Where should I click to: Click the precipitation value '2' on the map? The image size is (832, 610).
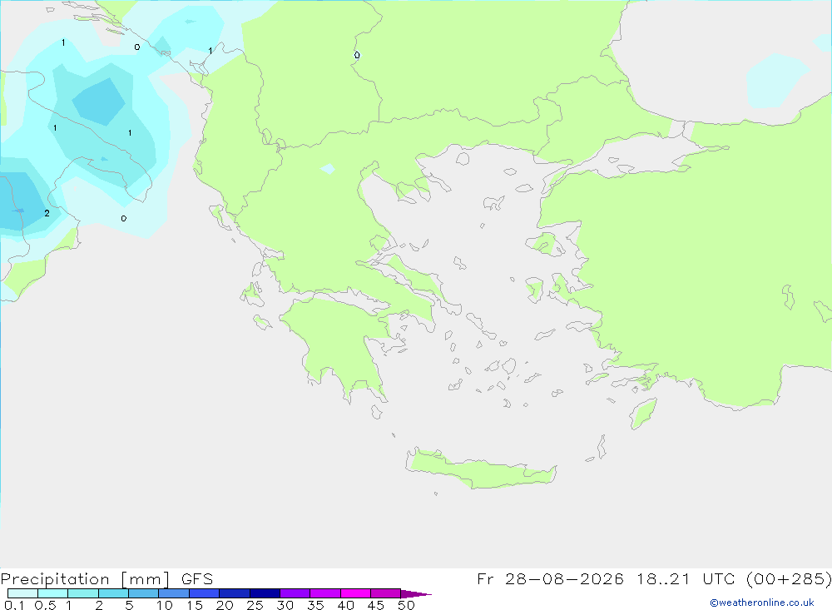pyautogui.click(x=47, y=213)
